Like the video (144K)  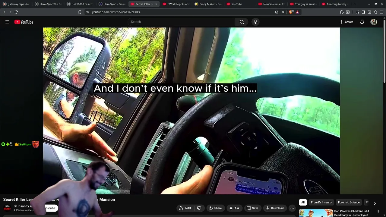click(185, 208)
